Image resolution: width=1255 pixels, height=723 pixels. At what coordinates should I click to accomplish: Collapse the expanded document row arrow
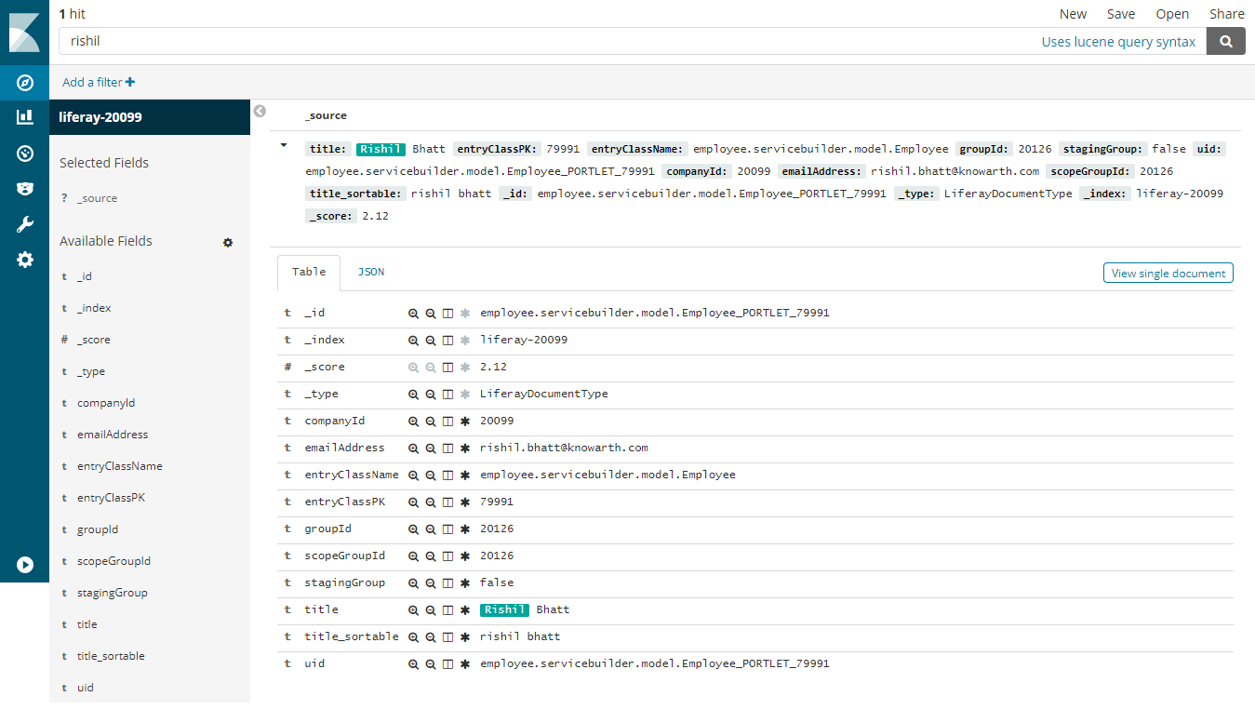coord(283,145)
